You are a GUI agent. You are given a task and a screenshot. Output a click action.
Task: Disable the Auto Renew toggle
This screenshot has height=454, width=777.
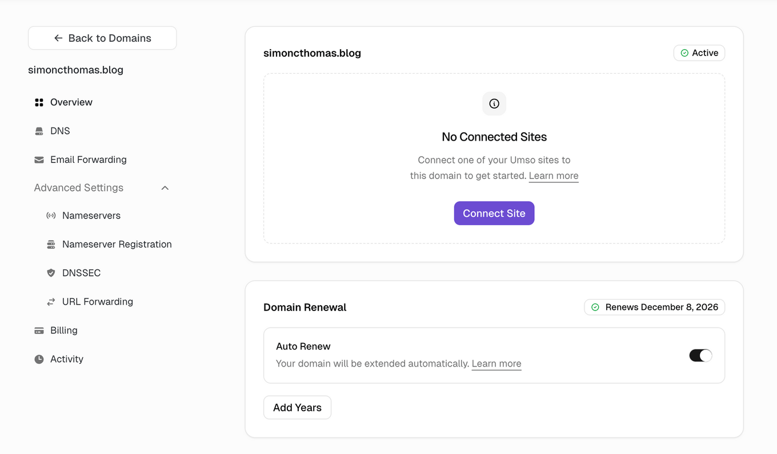(700, 355)
